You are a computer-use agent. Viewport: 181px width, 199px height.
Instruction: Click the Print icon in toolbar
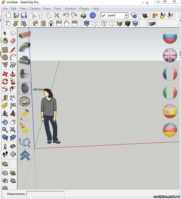click(83, 15)
